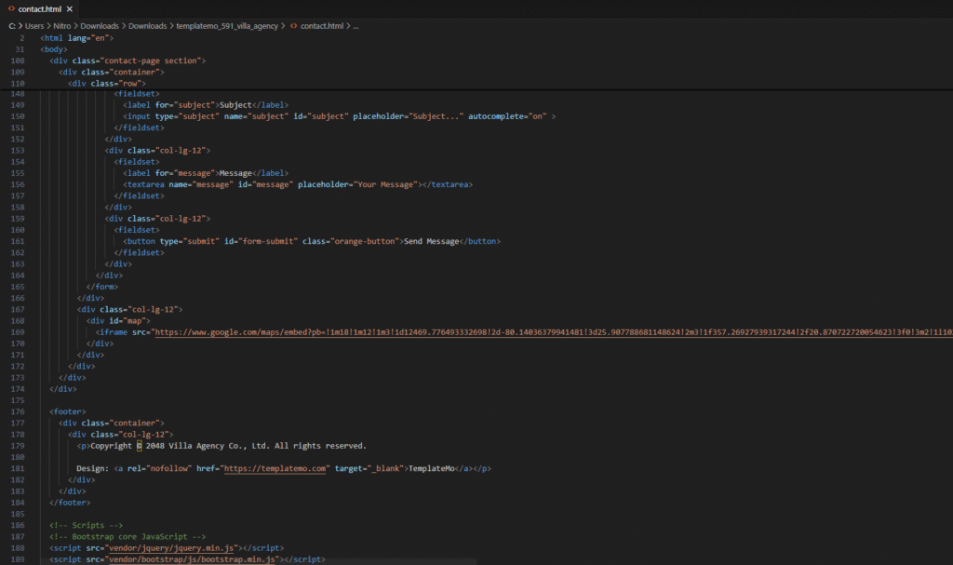Click the HTML file icon on the tab
Image resolution: width=953 pixels, height=565 pixels.
(11, 9)
